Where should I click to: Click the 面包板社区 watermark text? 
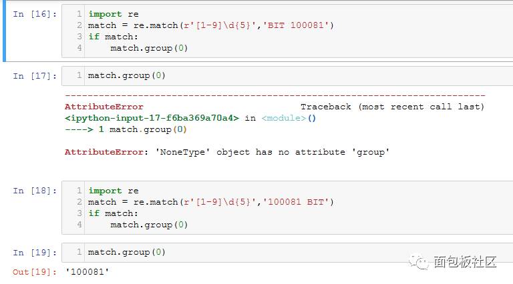(465, 262)
